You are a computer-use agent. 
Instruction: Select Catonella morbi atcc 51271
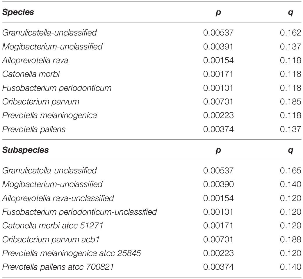53,226
